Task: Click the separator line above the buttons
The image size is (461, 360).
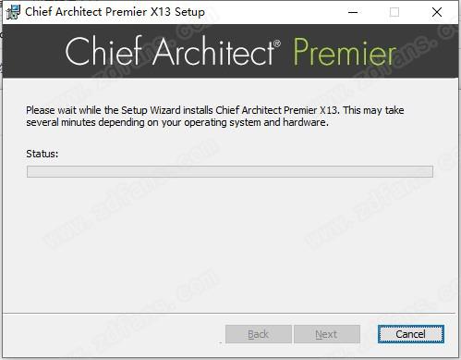Action: pyautogui.click(x=229, y=314)
